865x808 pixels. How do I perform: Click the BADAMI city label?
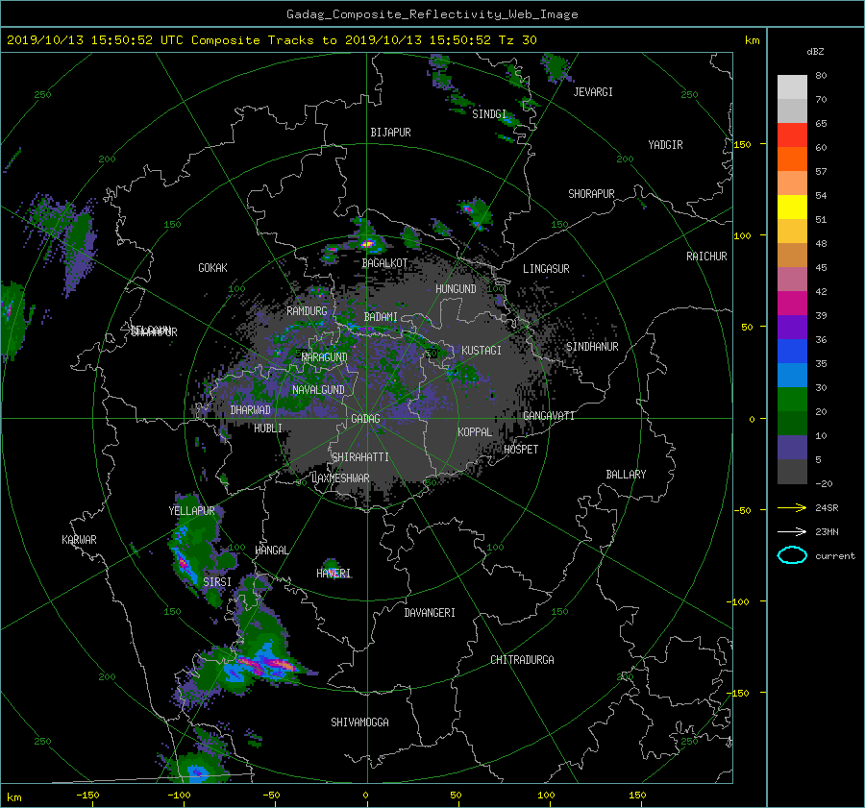381,317
